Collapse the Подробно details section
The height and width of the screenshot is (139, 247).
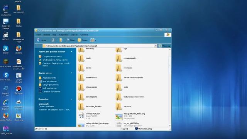click(71, 99)
